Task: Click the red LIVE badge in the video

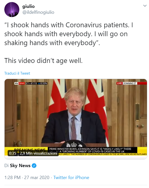Action: 120,83
